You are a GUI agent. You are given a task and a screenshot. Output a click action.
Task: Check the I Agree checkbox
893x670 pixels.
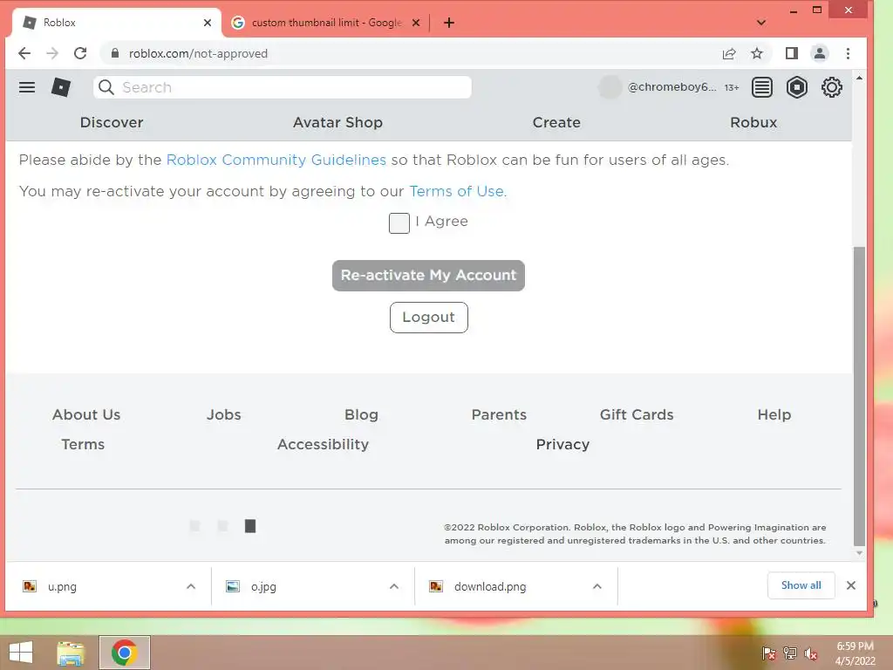click(399, 223)
